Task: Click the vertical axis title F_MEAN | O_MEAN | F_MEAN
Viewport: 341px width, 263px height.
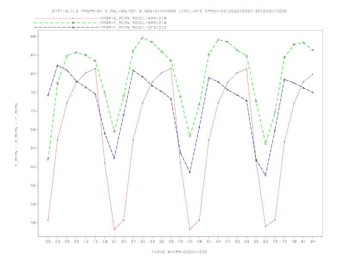Action: [16, 135]
